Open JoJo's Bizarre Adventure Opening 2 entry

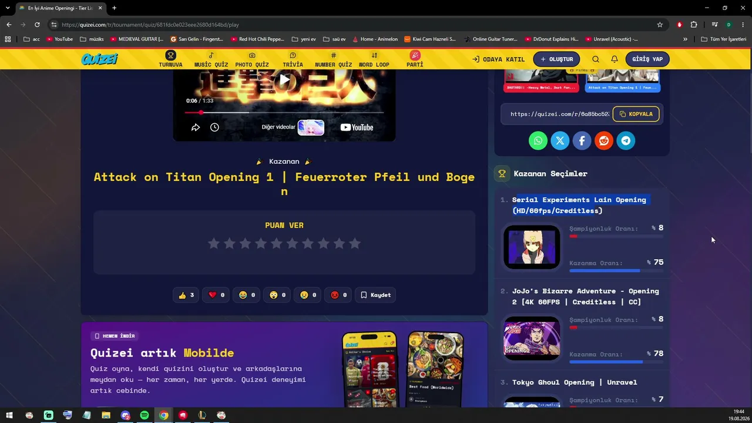586,297
